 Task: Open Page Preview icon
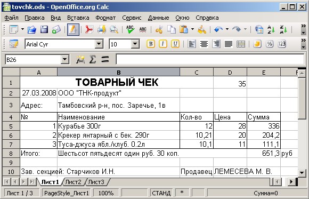pos(114,30)
